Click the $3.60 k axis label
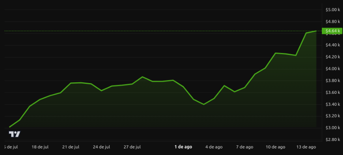The width and height of the screenshot is (343, 155). click(333, 93)
